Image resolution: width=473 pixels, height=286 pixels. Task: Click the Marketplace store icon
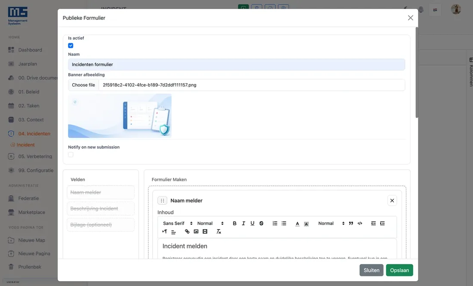click(x=11, y=212)
